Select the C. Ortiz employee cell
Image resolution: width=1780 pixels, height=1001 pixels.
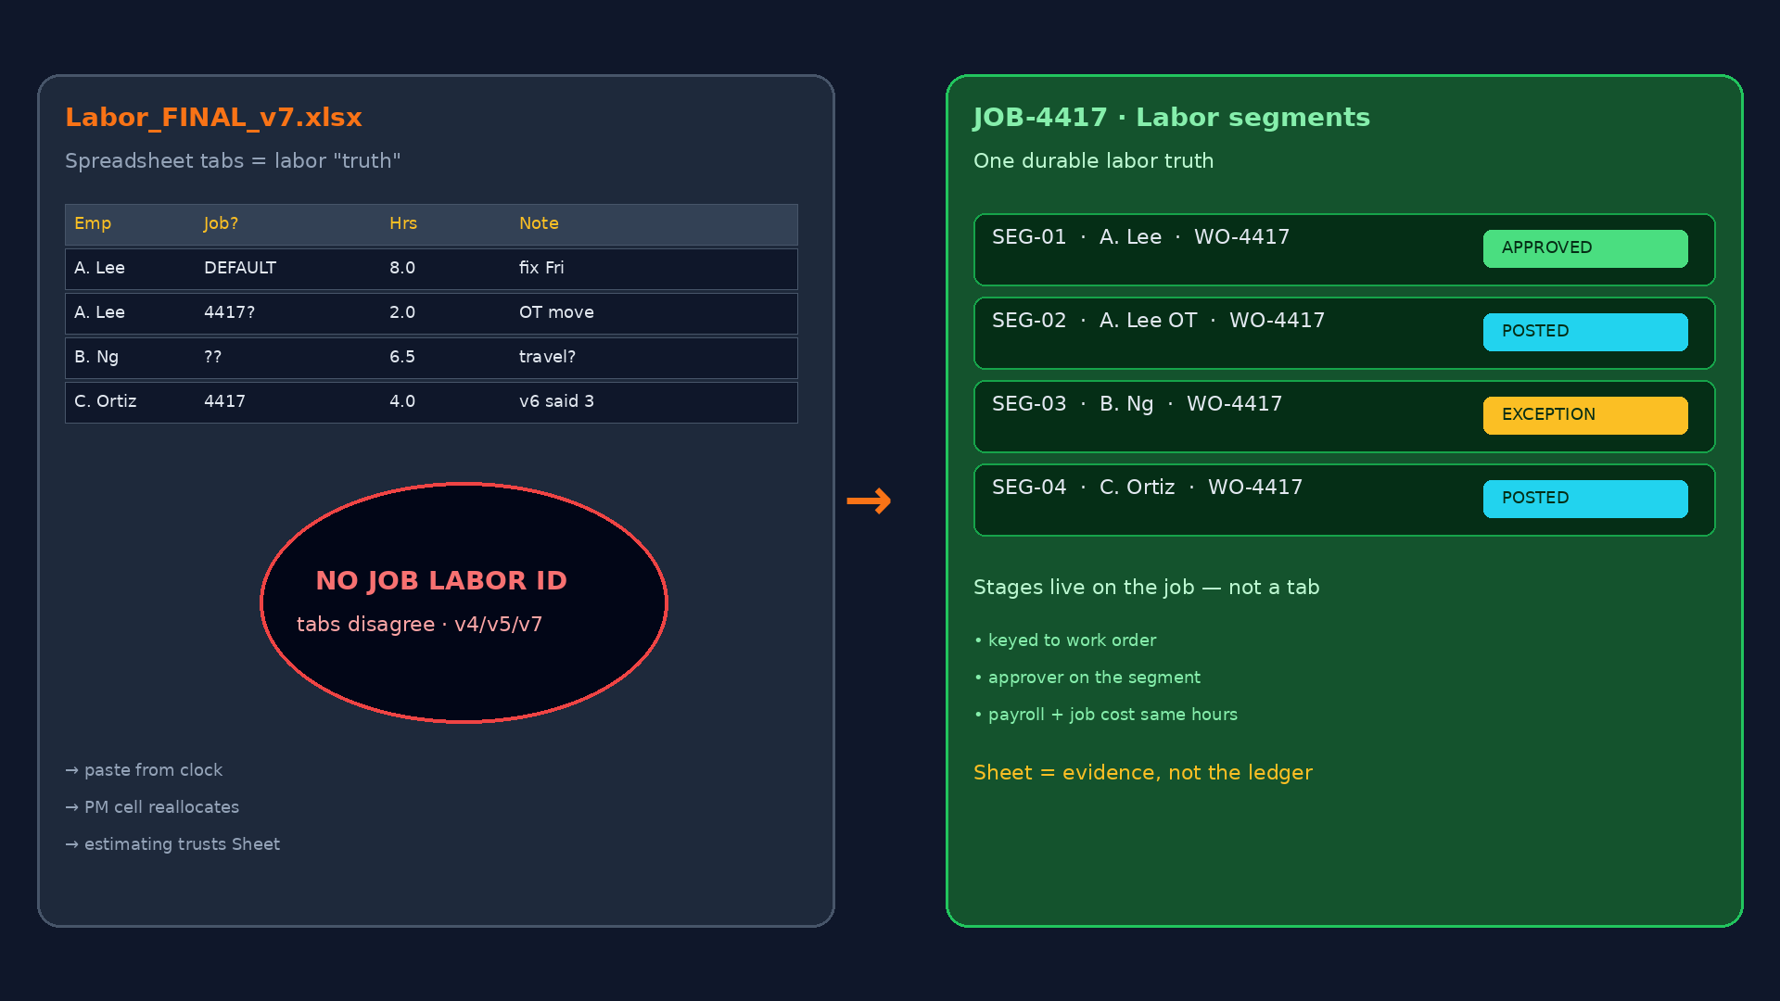(x=105, y=401)
